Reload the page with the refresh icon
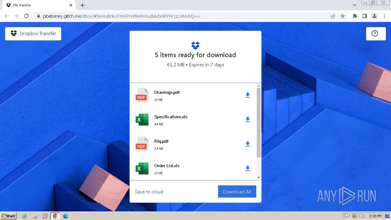Image resolution: width=391 pixels, height=220 pixels. click(26, 16)
